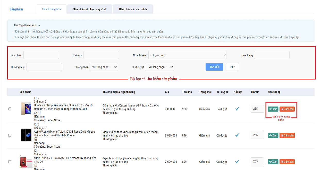Open the Ngành hàng dropdown

(187, 55)
